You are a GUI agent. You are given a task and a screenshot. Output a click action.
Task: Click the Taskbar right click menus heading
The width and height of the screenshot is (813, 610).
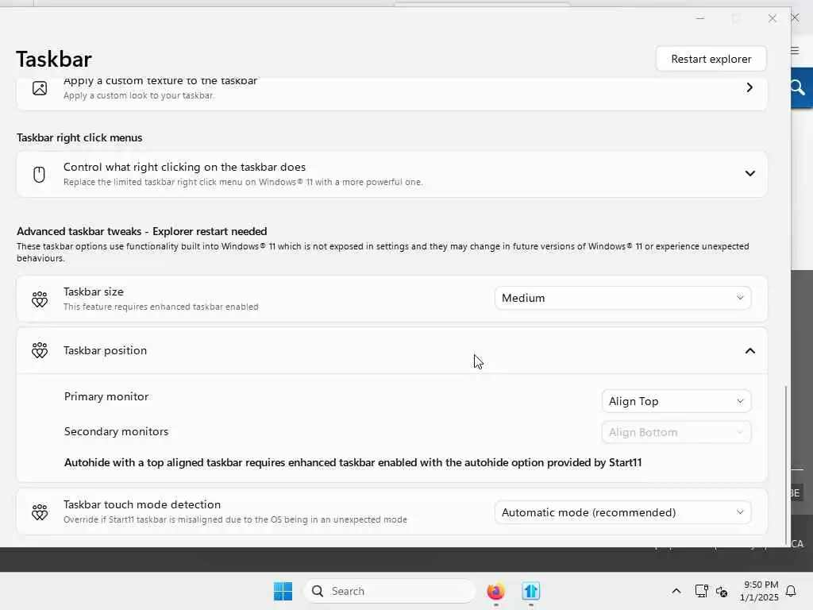pos(79,138)
